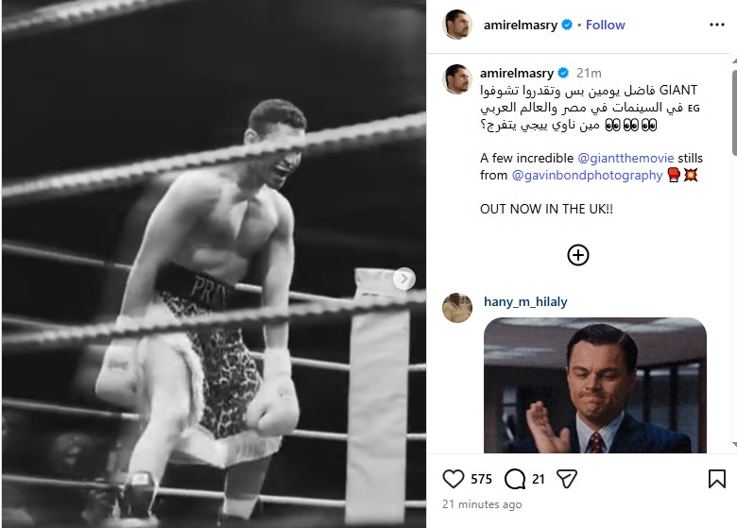This screenshot has width=737, height=528.
Task: Open the amirelmasry username in the header
Action: point(520,25)
